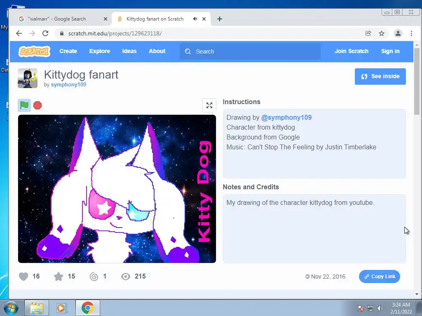Close the Kittydog fanart tab
422x316 pixels.
[204, 19]
